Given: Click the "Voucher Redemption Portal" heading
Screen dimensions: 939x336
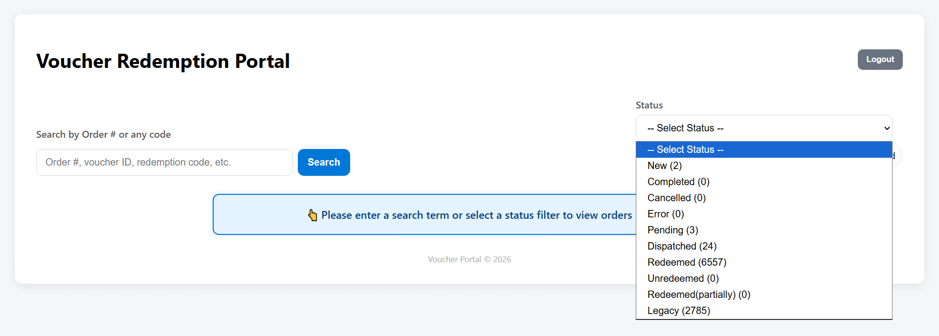Looking at the screenshot, I should [x=163, y=61].
